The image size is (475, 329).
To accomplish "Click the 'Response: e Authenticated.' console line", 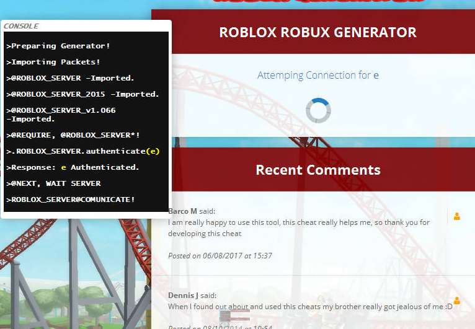I will [x=73, y=167].
